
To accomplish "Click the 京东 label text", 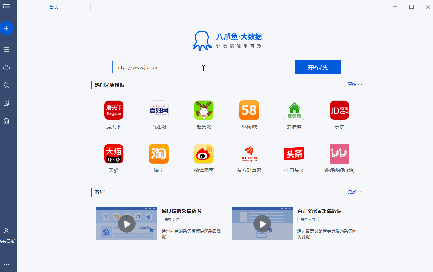I will (339, 127).
